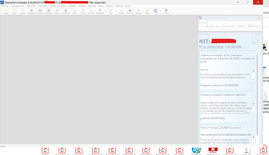Screen dimensions: 269x155
Task: Click the TC al 20/08/2026 exchange rate text
Action: pos(220,47)
